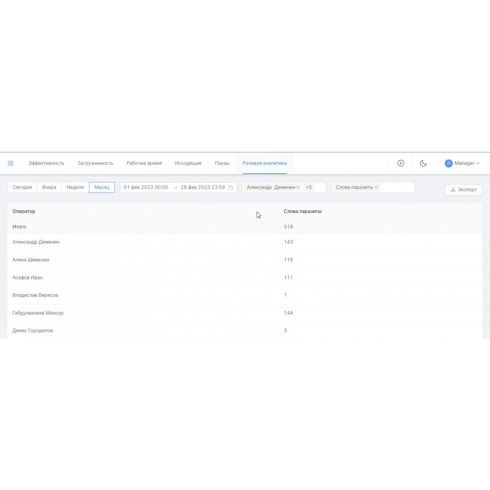Remove the Александр Деменин operator tag
This screenshot has height=490, width=490.
(298, 187)
